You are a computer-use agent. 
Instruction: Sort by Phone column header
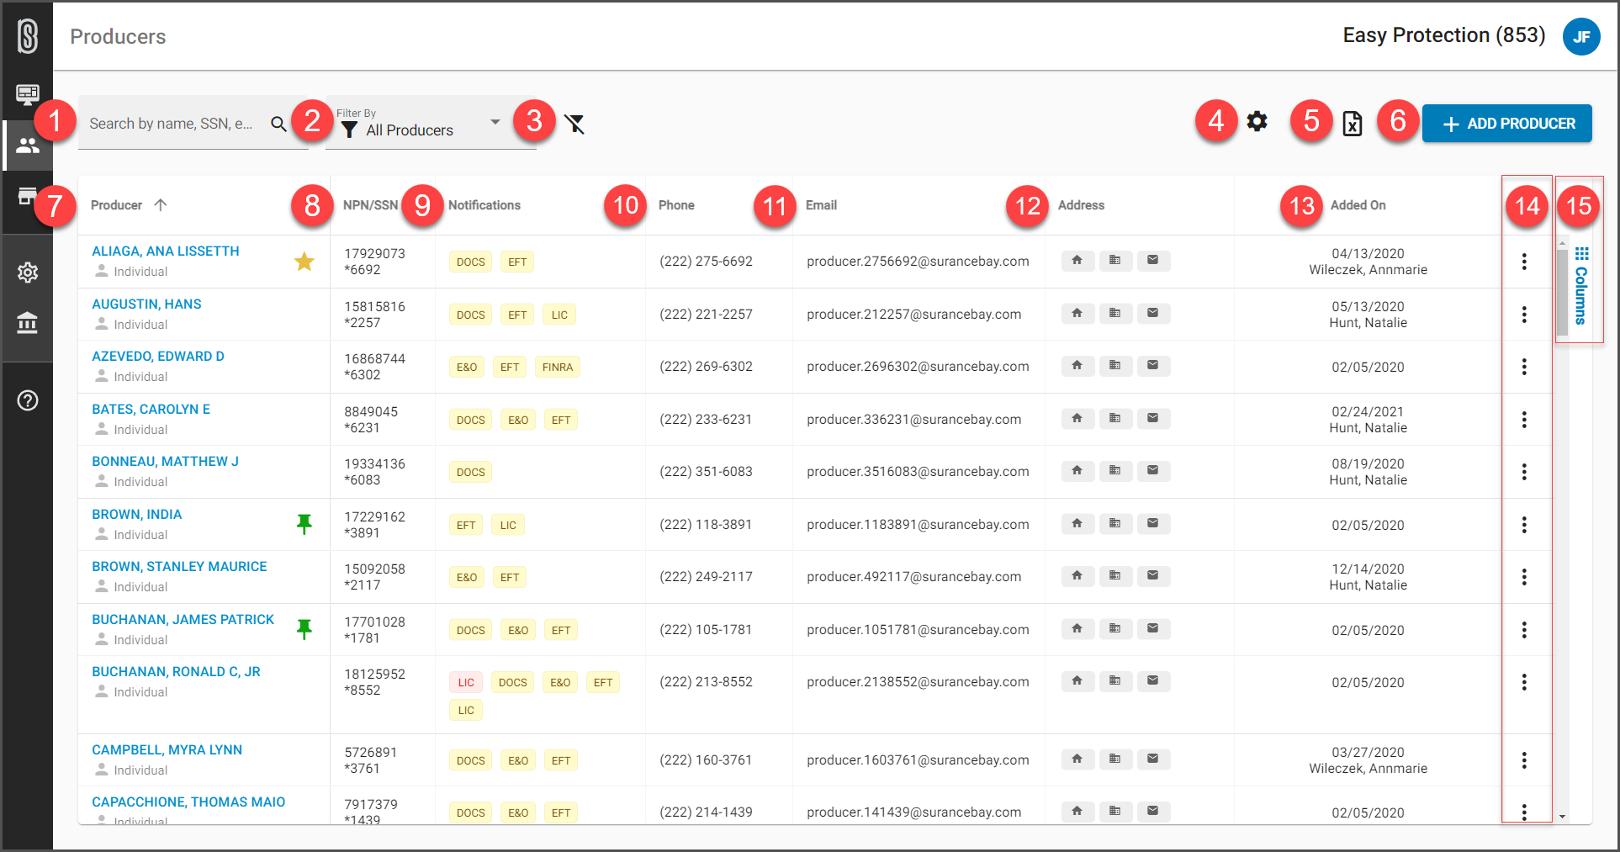coord(676,205)
